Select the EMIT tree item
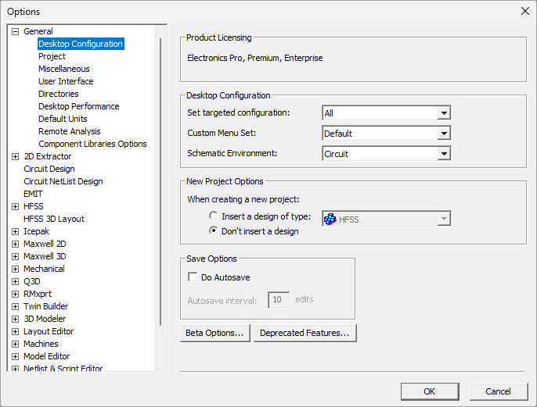The height and width of the screenshot is (407, 537). [33, 194]
